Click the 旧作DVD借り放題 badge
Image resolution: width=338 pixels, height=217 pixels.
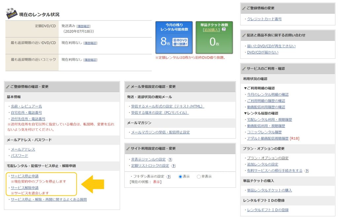point(180,42)
